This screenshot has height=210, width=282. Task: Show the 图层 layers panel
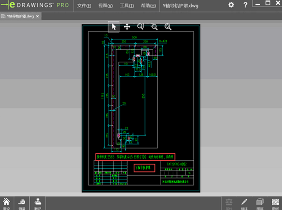[x=260, y=203]
